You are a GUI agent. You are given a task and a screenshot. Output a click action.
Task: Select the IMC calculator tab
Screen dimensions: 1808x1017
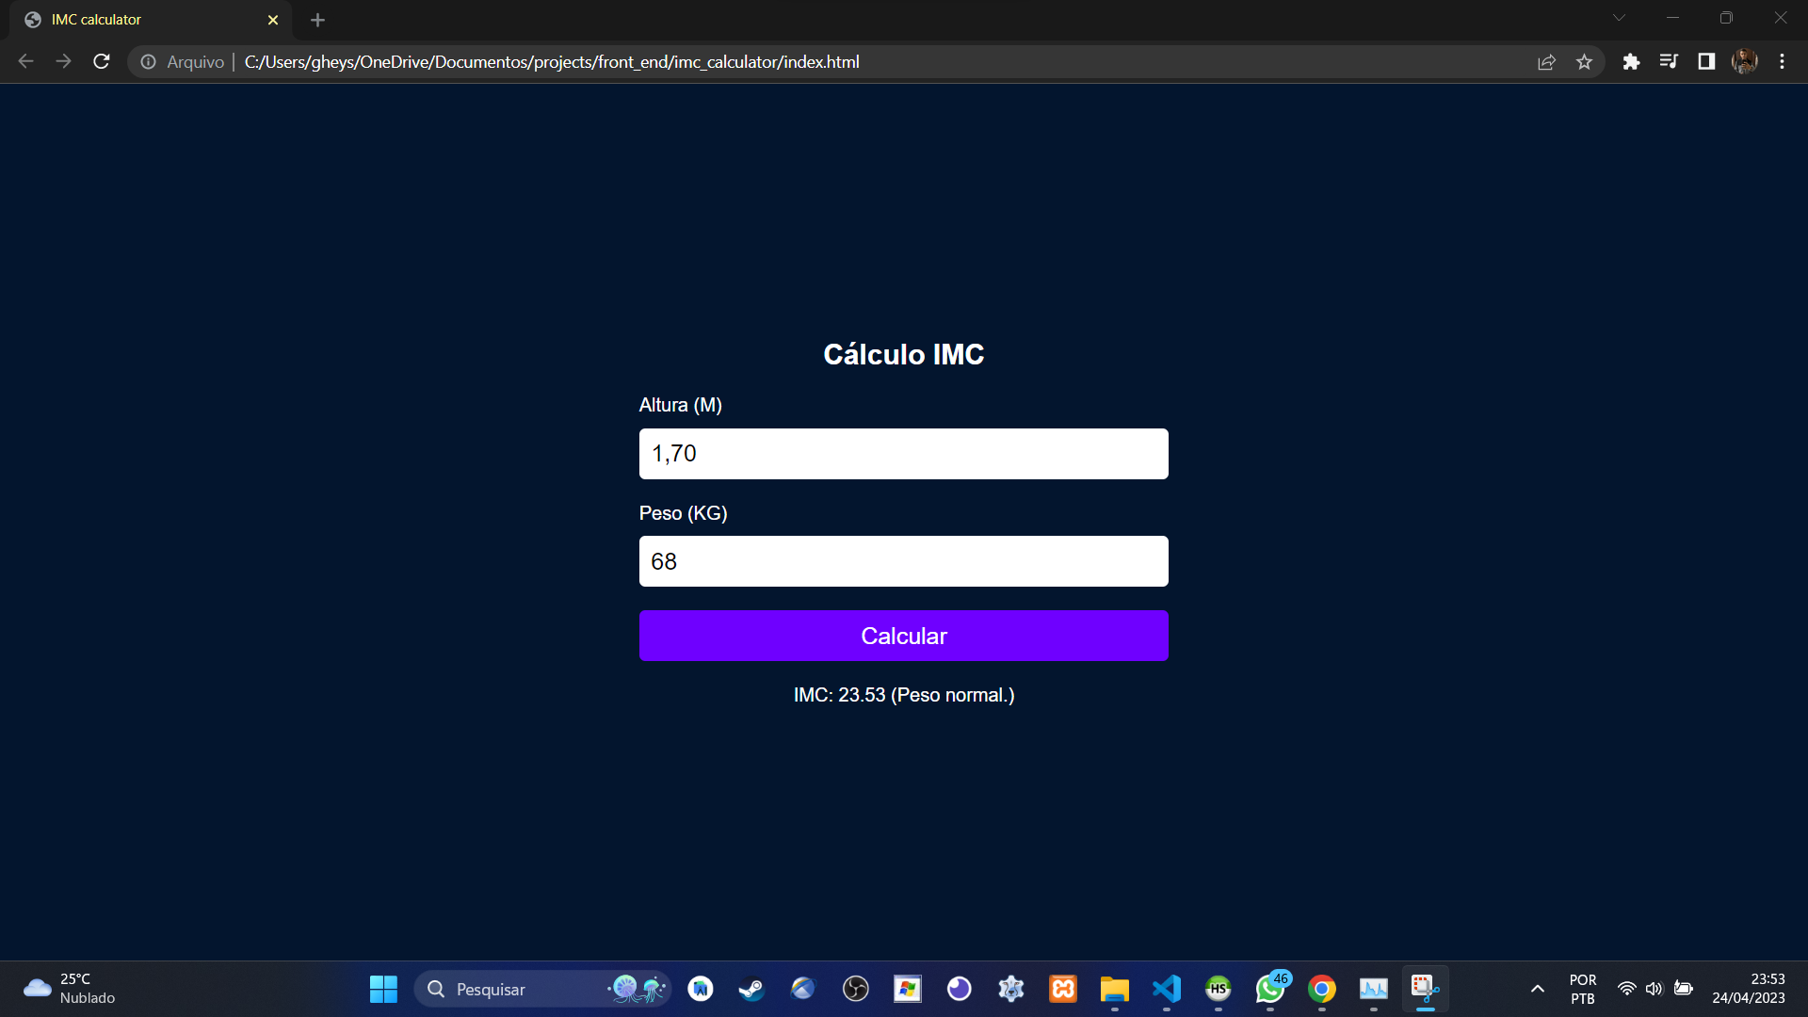(141, 20)
